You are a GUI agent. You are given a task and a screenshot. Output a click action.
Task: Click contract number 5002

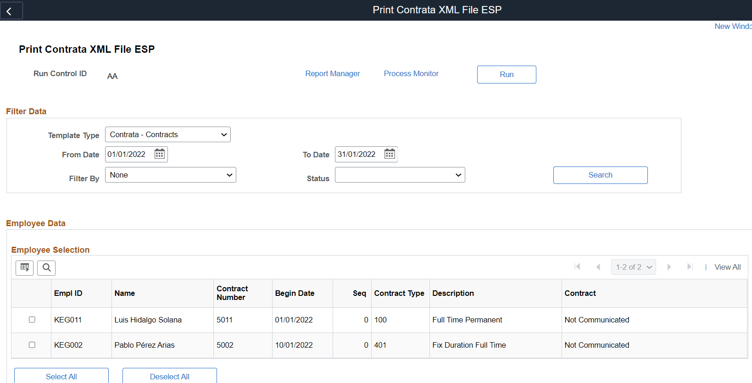pos(225,345)
